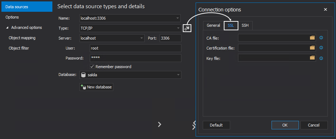Screen dimensions: 336x139
Task: Click the right chevron arrow near the bottom
Action: click(x=159, y=124)
